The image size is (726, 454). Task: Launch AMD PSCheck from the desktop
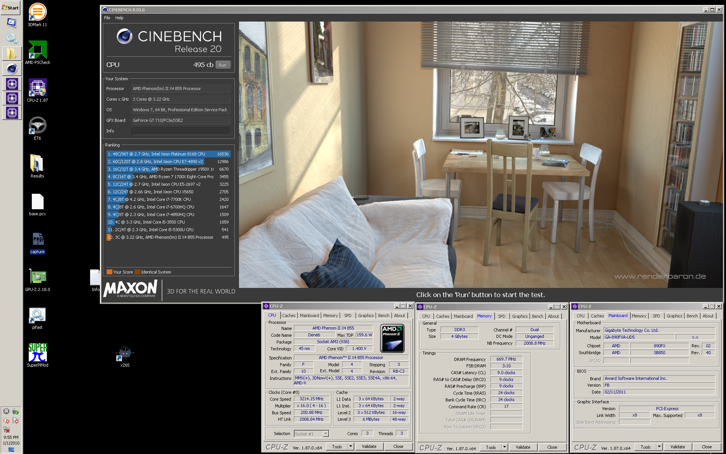(x=37, y=53)
